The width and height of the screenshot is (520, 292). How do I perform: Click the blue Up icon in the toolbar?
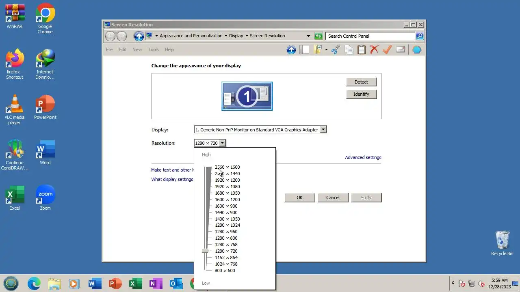[291, 50]
